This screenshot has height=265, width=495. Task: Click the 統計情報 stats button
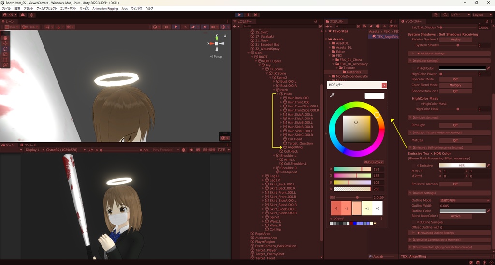click(x=209, y=150)
